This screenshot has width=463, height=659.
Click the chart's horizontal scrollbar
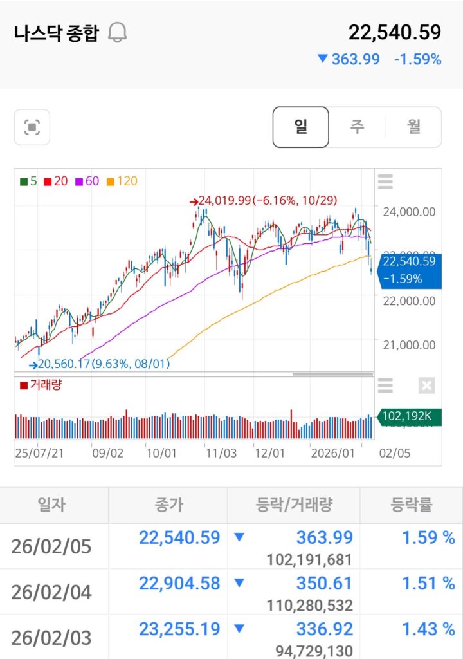click(332, 374)
